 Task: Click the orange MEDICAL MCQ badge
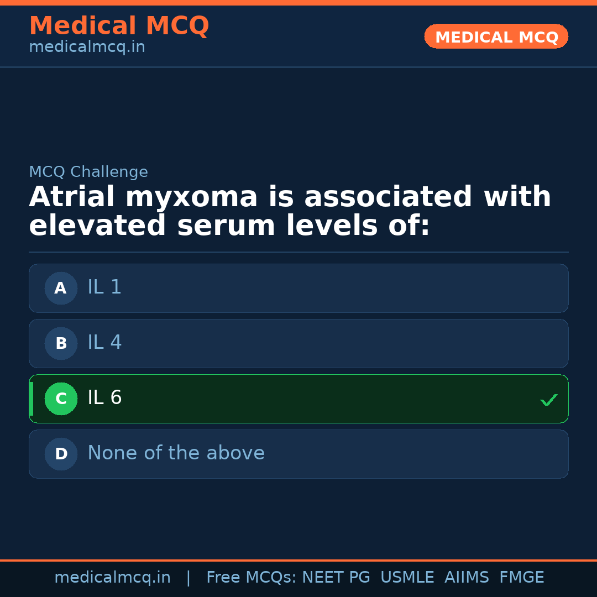click(496, 36)
